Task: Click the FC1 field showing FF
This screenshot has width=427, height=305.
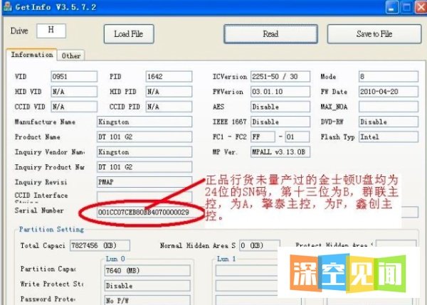Action: [x=263, y=137]
